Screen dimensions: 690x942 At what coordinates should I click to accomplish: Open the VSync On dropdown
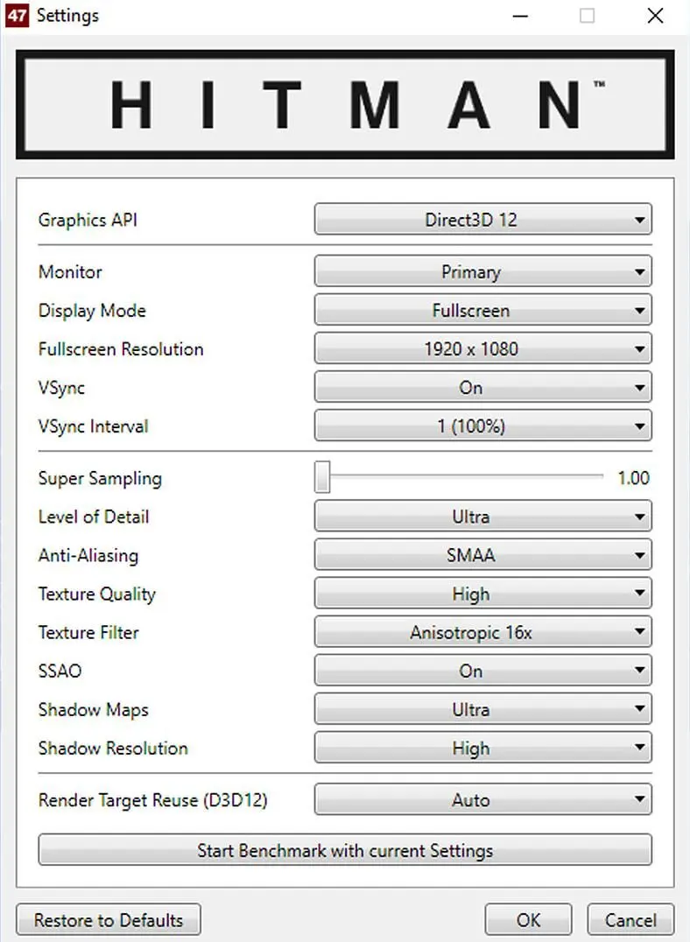tap(482, 388)
